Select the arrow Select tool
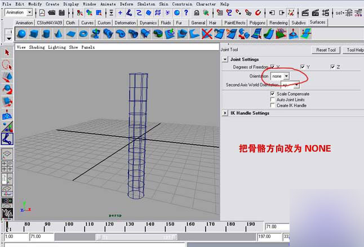This screenshot has width=364, height=247. point(7,52)
